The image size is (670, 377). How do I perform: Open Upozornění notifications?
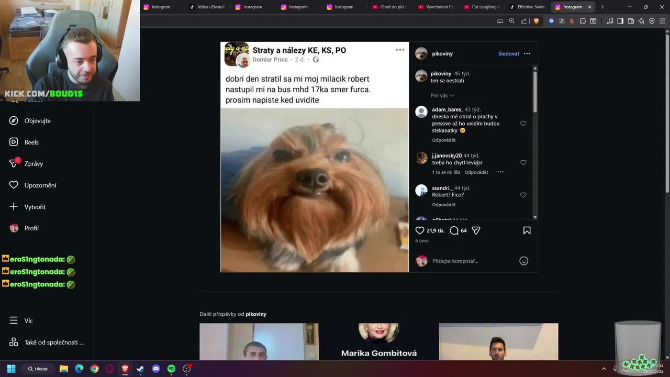[x=32, y=185]
